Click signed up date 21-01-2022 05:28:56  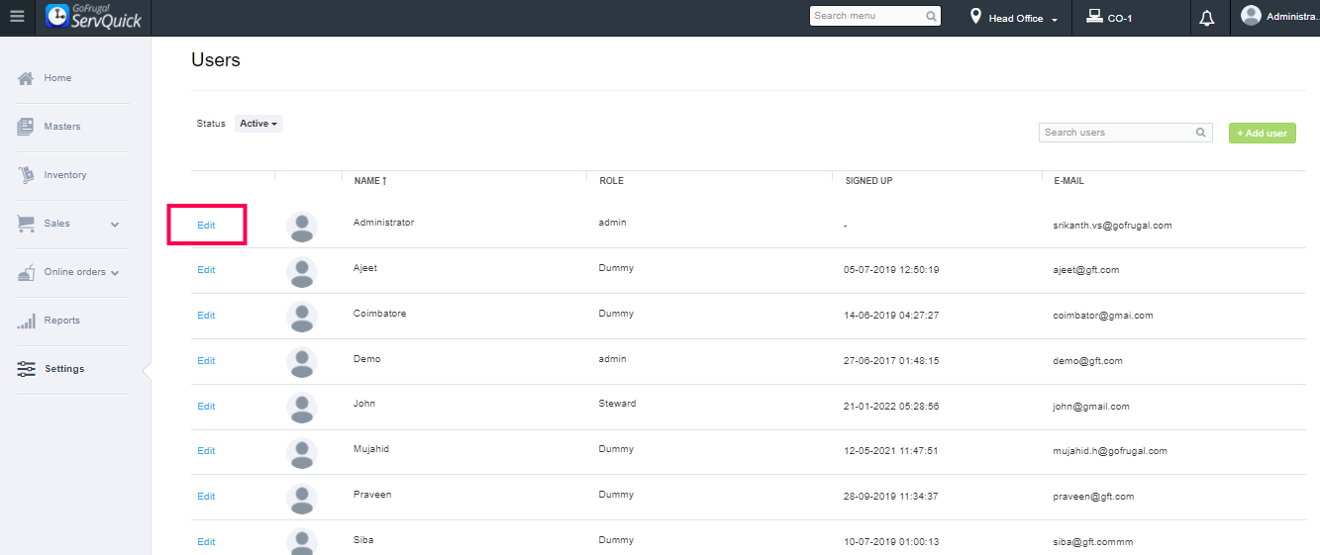click(x=891, y=407)
